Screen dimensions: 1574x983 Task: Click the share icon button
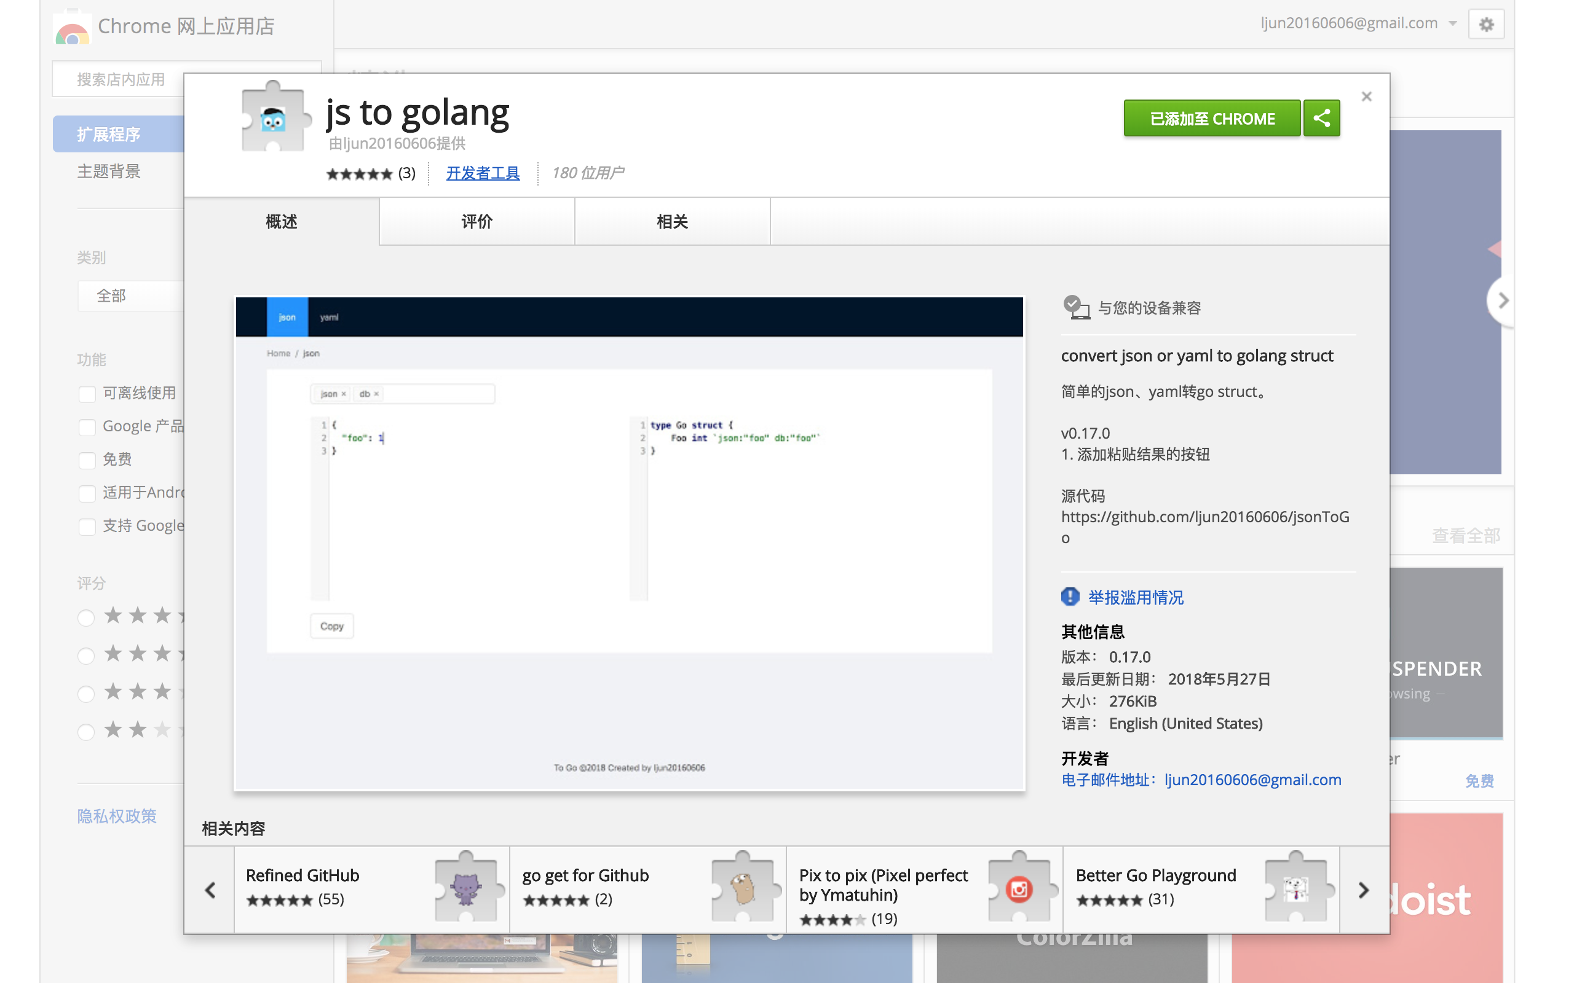click(1321, 119)
